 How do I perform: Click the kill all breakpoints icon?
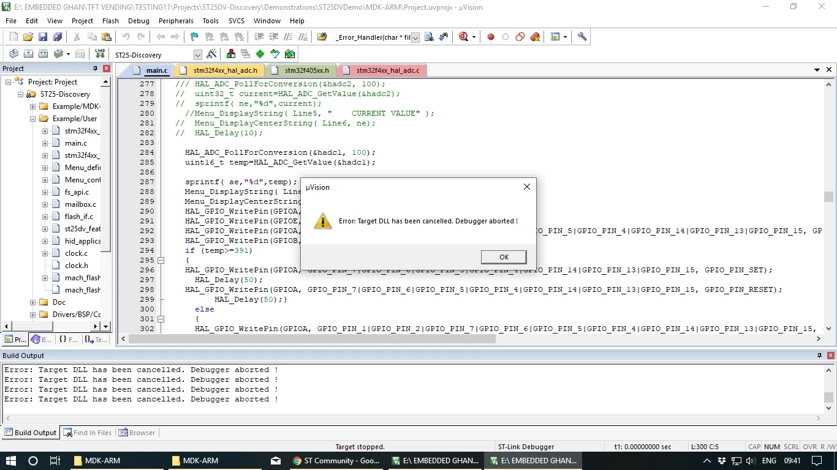[x=535, y=37]
